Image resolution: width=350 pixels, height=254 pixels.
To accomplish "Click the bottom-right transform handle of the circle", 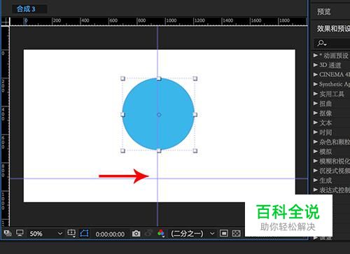I will [x=195, y=150].
